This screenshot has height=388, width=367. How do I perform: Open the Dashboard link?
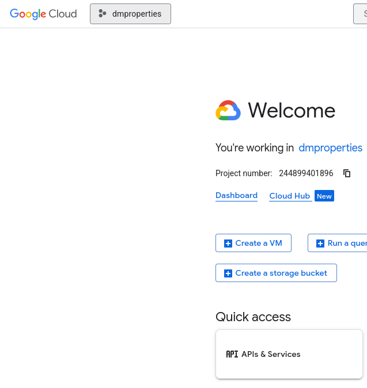coord(236,196)
